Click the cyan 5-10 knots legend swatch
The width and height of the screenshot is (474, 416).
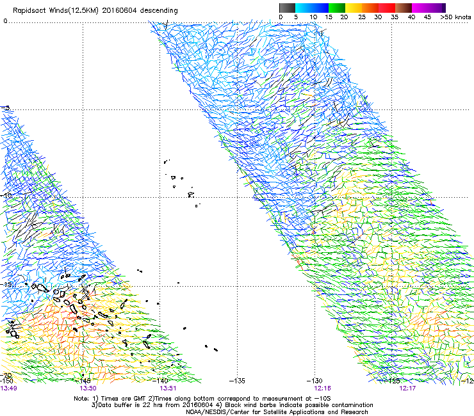pos(304,8)
